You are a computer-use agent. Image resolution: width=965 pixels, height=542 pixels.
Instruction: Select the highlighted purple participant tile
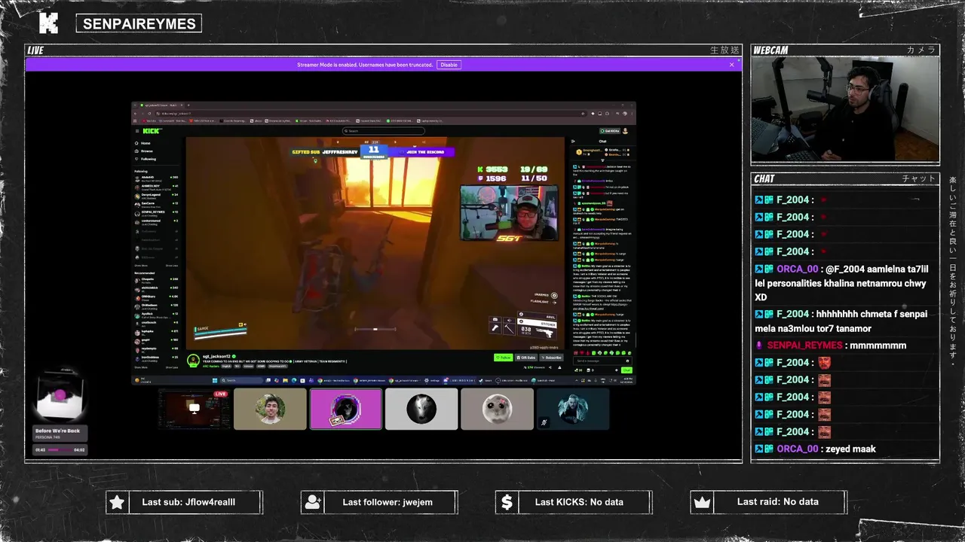pyautogui.click(x=345, y=409)
